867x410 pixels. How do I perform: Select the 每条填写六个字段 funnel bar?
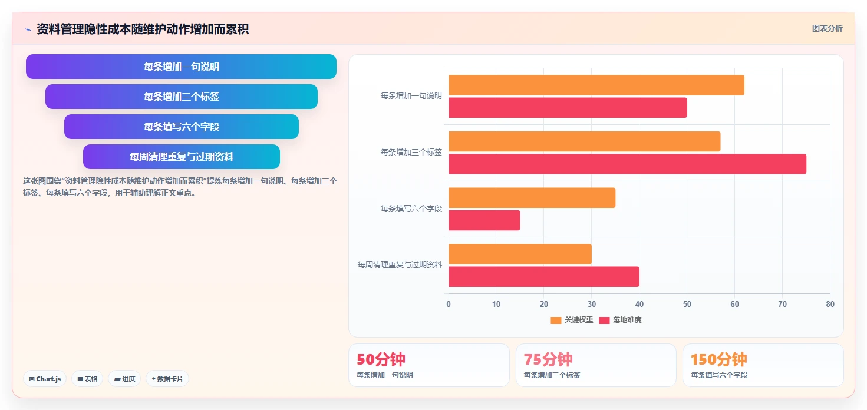coord(181,127)
